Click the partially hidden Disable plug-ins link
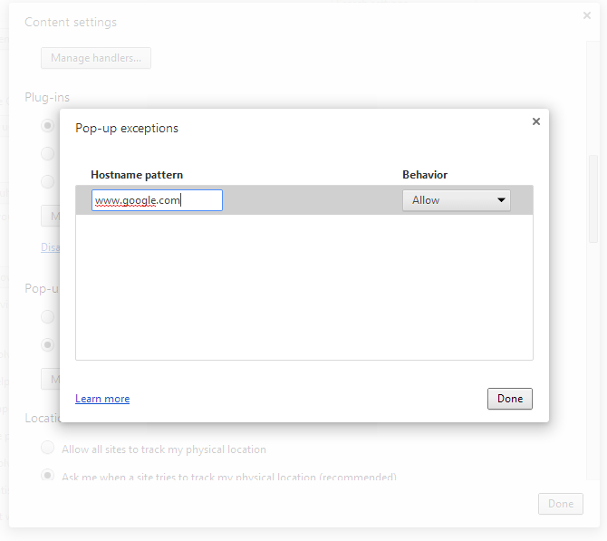The height and width of the screenshot is (541, 607). (51, 247)
